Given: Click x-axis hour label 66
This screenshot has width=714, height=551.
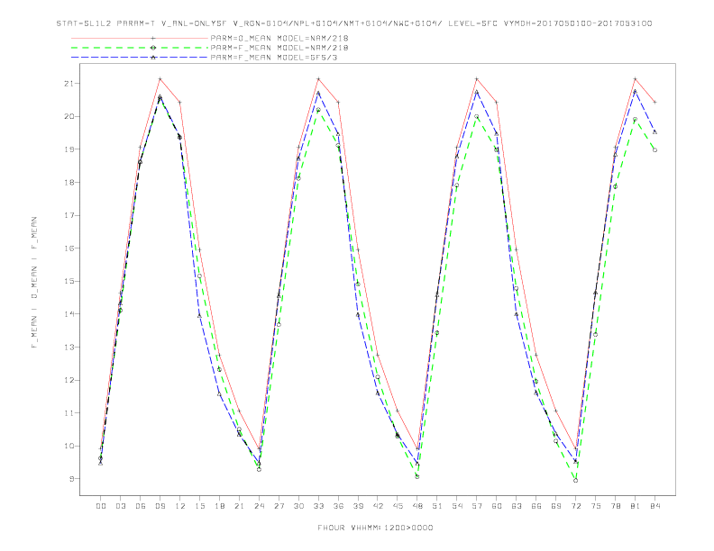Looking at the screenshot, I should click(536, 506).
